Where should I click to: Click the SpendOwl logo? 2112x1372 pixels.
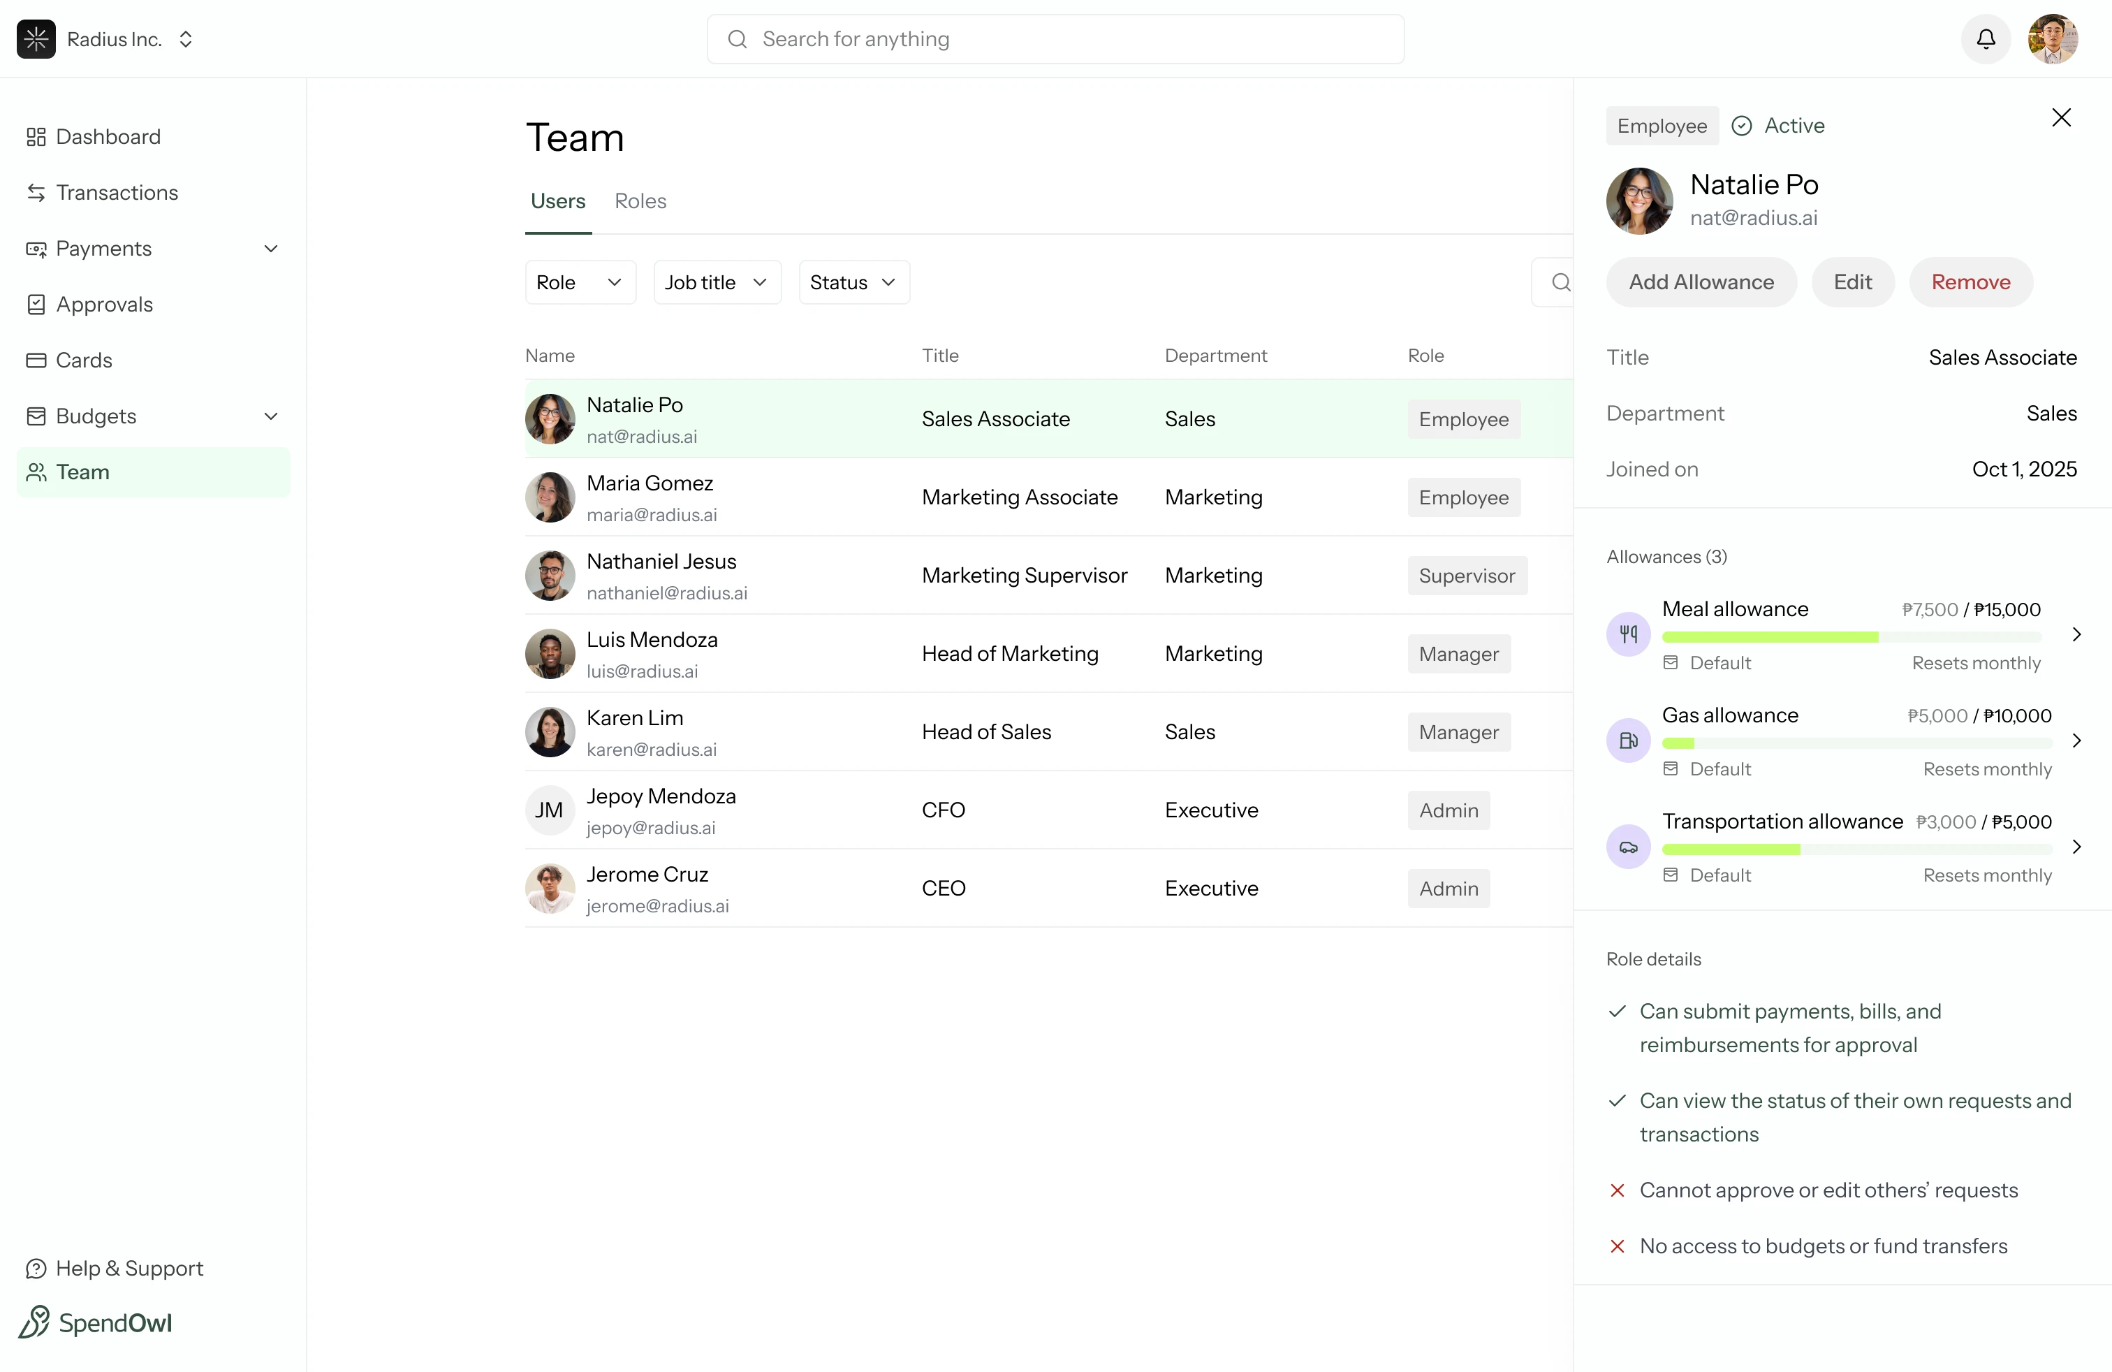[96, 1323]
